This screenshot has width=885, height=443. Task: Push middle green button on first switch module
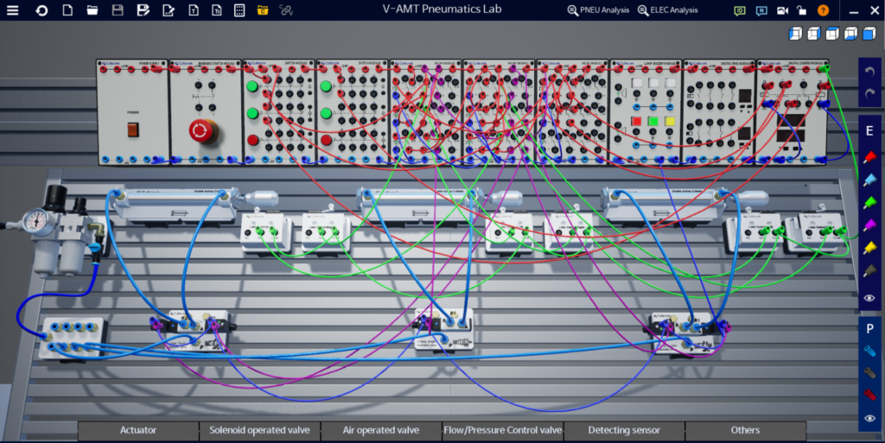pos(252,113)
